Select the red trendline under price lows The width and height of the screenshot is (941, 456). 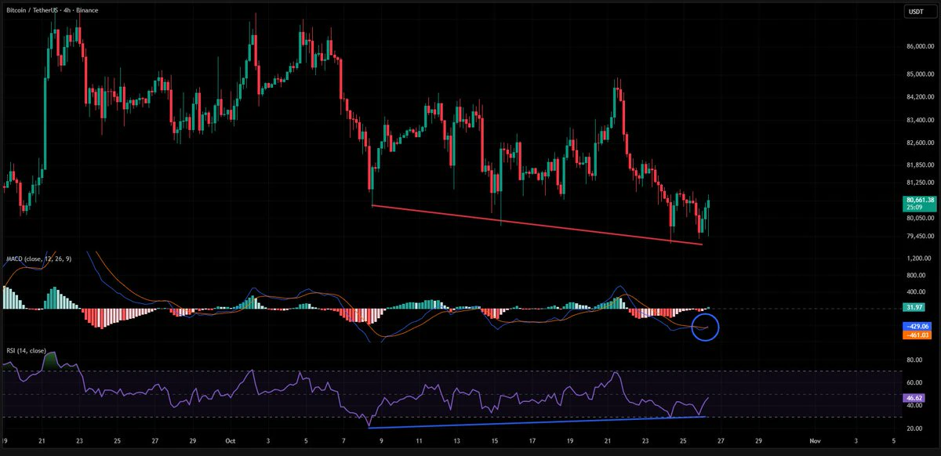pos(536,225)
